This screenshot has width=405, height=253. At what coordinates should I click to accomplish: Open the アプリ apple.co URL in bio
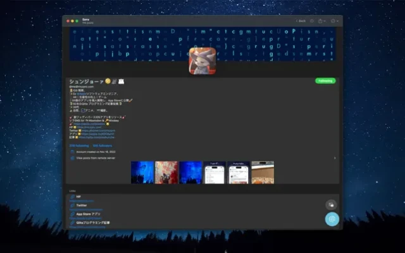97,134
